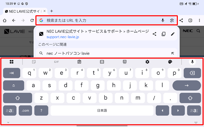This screenshot has width=204, height=127.
Task: Tap the forward arrow in toolbar
Action: pyautogui.click(x=23, y=20)
